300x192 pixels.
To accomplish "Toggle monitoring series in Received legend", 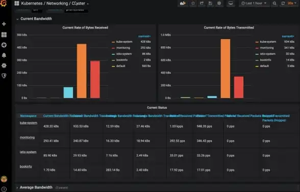I will pos(123,48).
